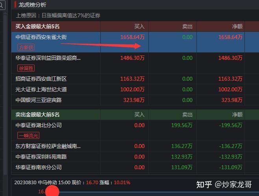Click net amount -131.09万
This screenshot has height=196, width=259.
coord(231,167)
